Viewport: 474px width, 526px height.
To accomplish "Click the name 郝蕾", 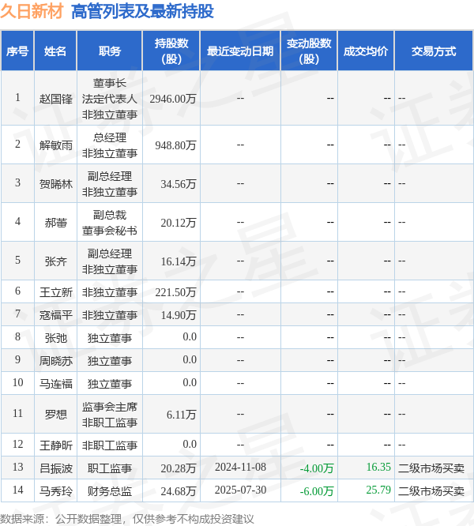I will point(55,223).
